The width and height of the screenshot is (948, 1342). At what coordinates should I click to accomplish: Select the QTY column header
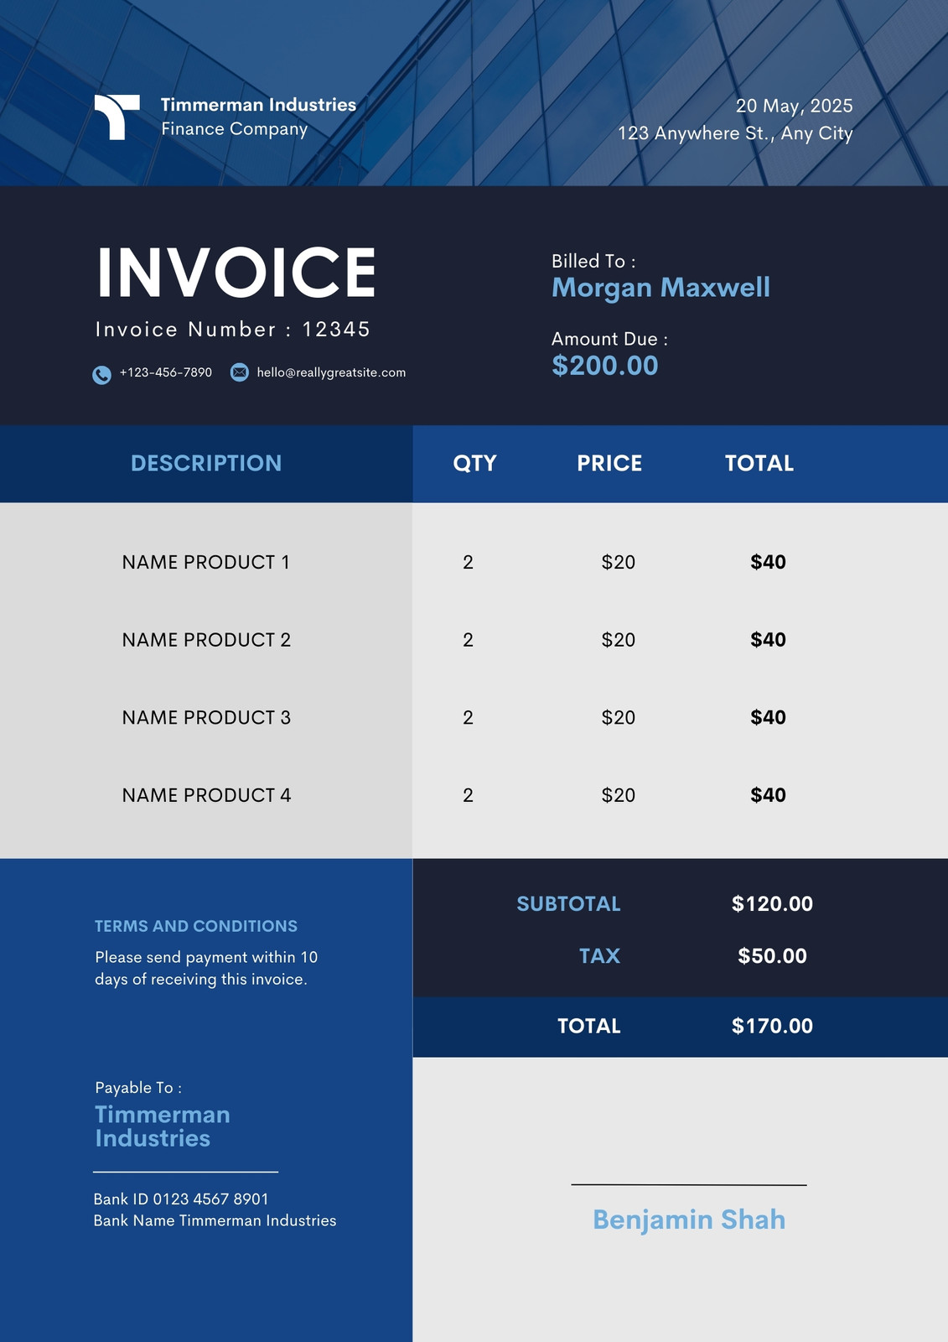pyautogui.click(x=475, y=463)
